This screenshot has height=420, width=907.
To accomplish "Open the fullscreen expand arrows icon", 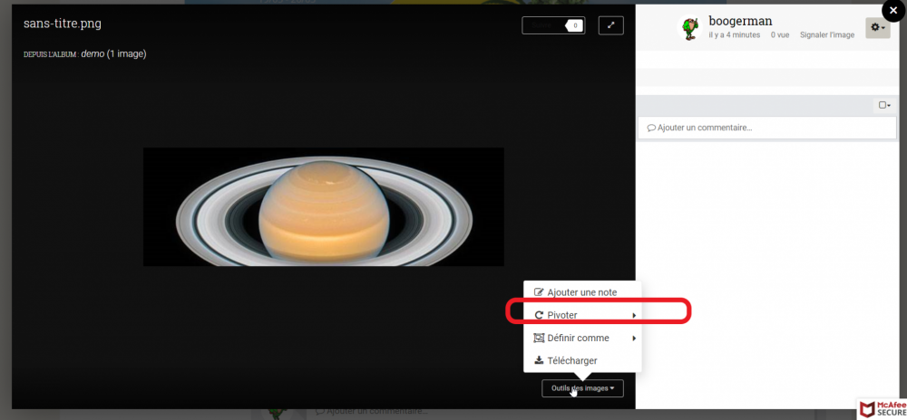I will [x=610, y=25].
